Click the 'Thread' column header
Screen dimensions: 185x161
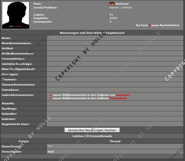[115, 141]
